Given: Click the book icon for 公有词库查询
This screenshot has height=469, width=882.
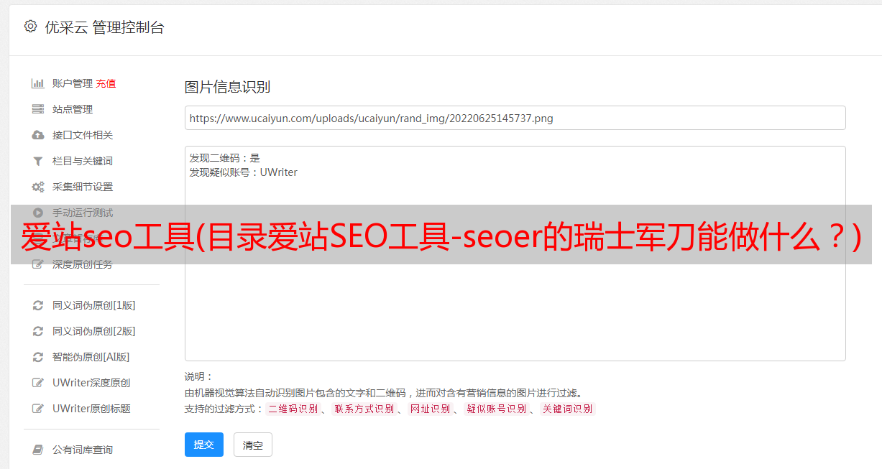Looking at the screenshot, I should [38, 450].
